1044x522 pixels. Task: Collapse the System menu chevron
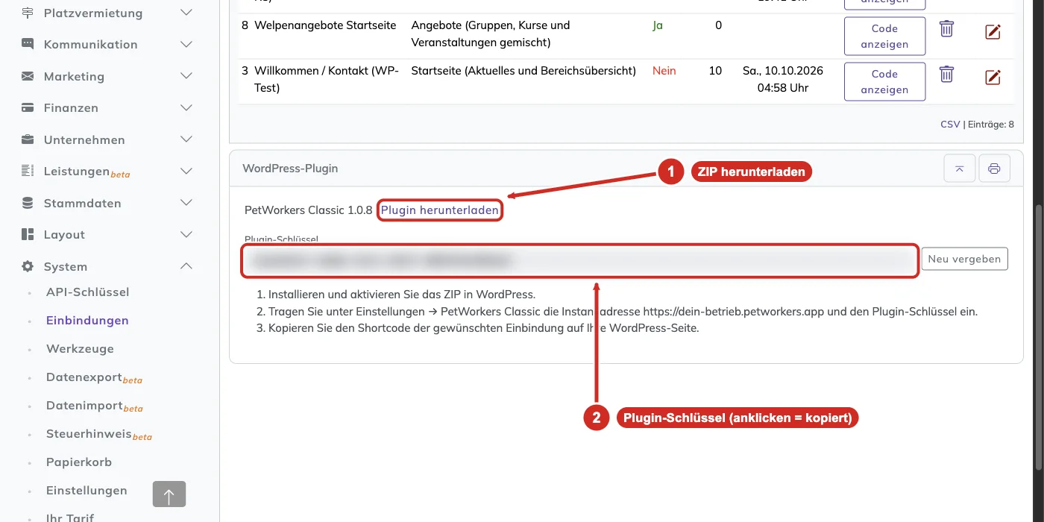coord(186,266)
